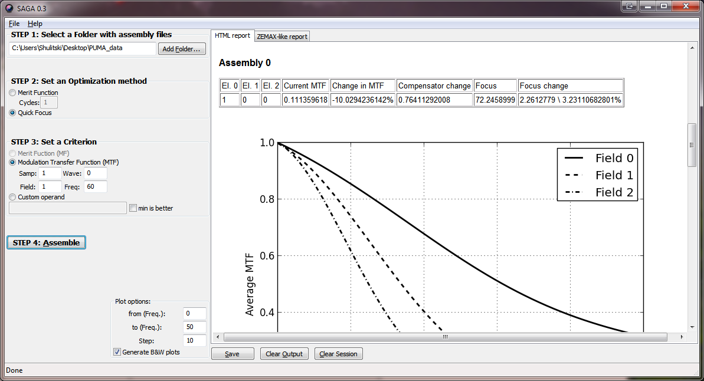The height and width of the screenshot is (381, 704).
Task: Click the horizontal scroll-left arrow
Action: coord(218,337)
